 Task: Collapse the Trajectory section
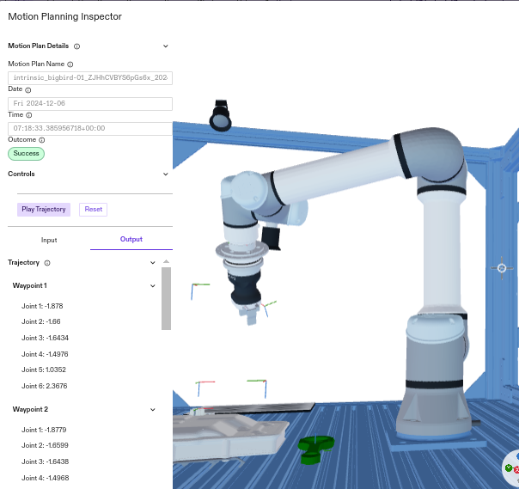coord(153,263)
